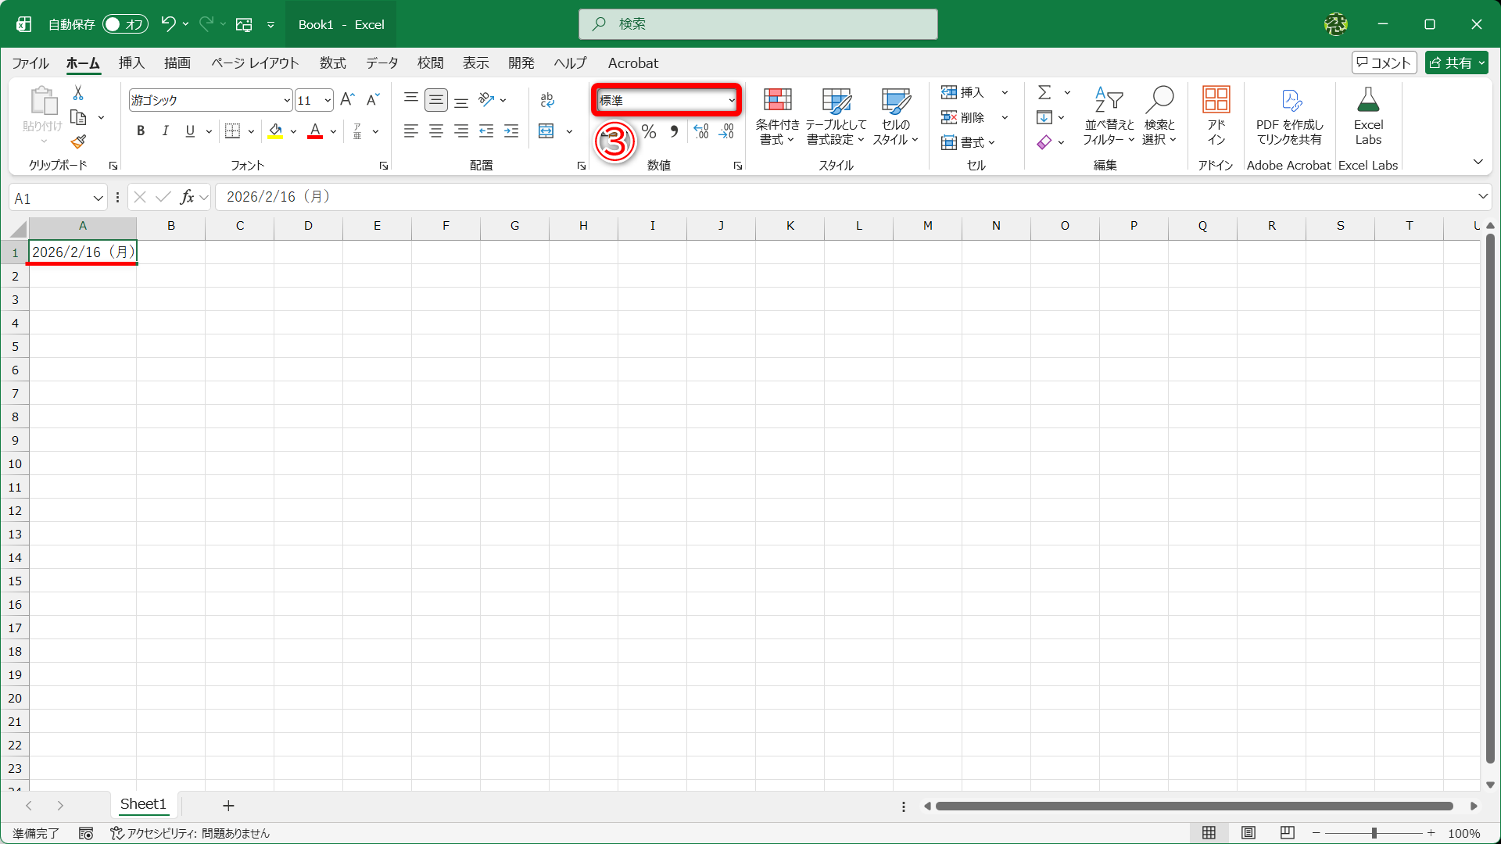Click the zoom slider in status bar

tap(1374, 833)
